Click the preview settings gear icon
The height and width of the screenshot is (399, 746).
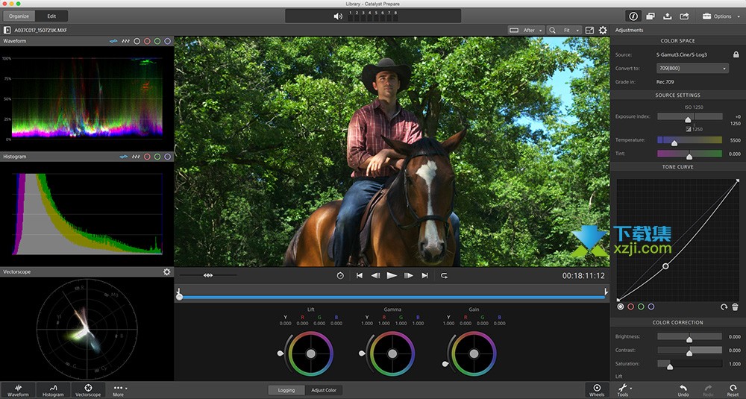point(603,30)
